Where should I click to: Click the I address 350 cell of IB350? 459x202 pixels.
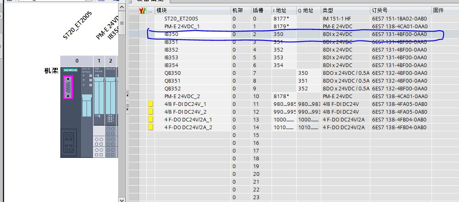click(x=284, y=34)
